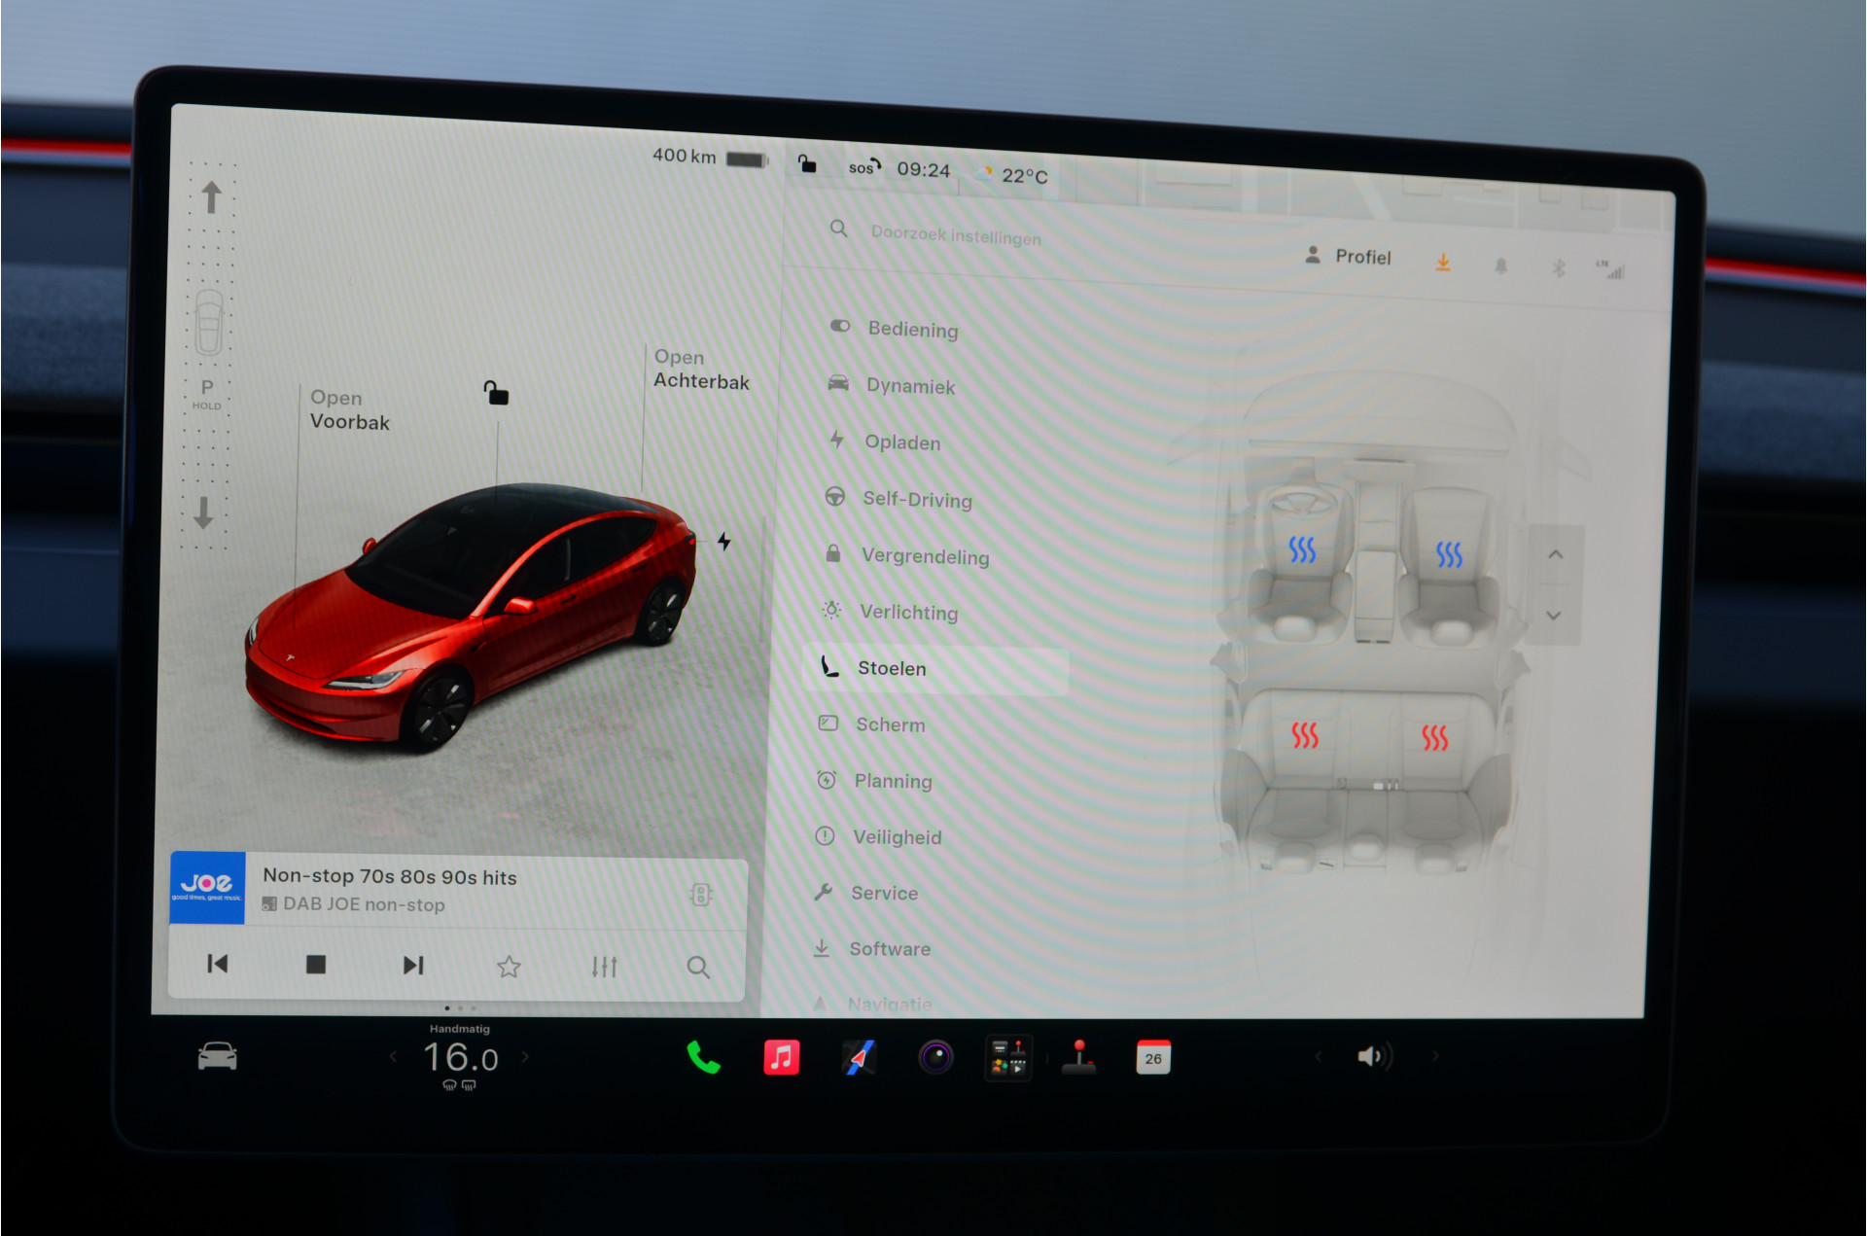Toggle the rear left seat heater
This screenshot has height=1236, width=1867.
pyautogui.click(x=1305, y=735)
